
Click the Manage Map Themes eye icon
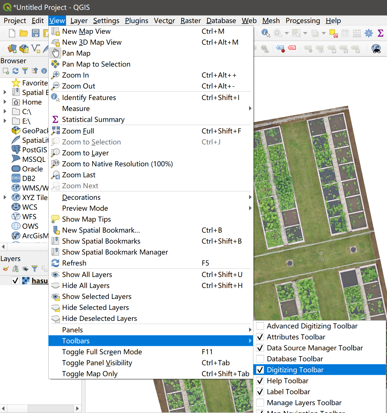coord(25,269)
